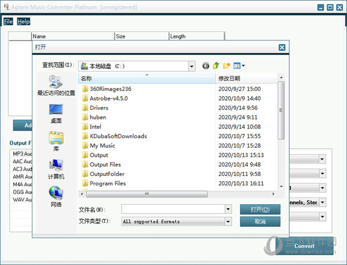Image resolution: width=347 pixels, height=265 pixels.
Task: Click date 2020/10/14 9:48 of Output Files
Action: [239, 164]
